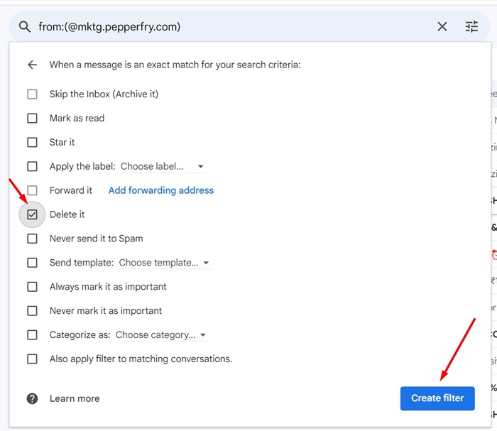Uncheck the Delete it checkbox
The image size is (497, 431).
[x=32, y=214]
